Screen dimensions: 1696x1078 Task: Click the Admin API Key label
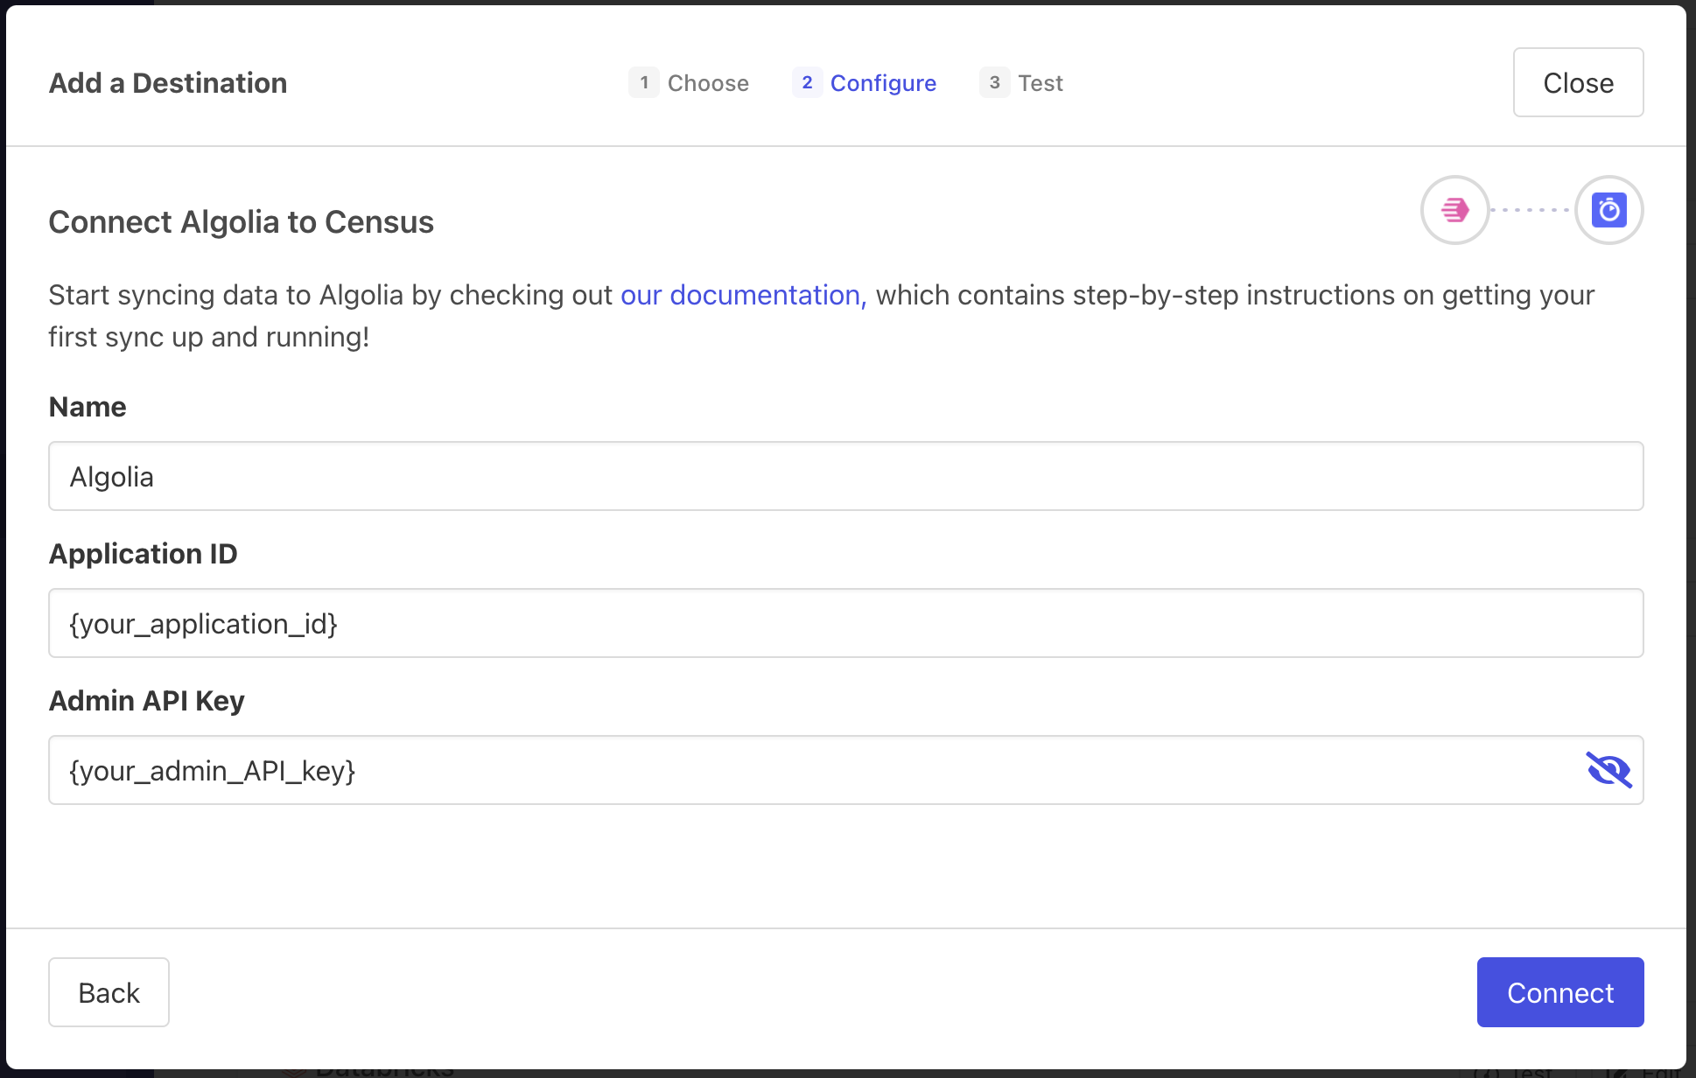tap(146, 701)
